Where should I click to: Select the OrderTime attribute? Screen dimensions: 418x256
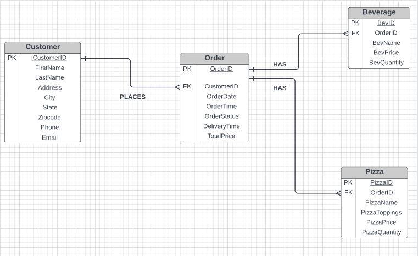click(x=221, y=106)
